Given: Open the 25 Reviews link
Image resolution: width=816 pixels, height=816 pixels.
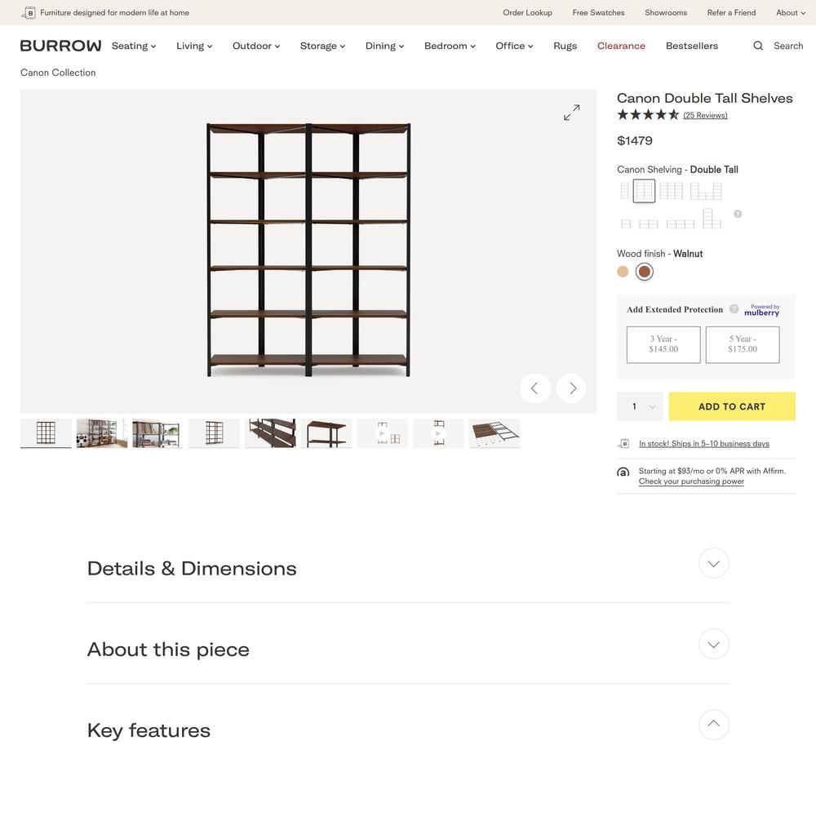Looking at the screenshot, I should tap(705, 115).
